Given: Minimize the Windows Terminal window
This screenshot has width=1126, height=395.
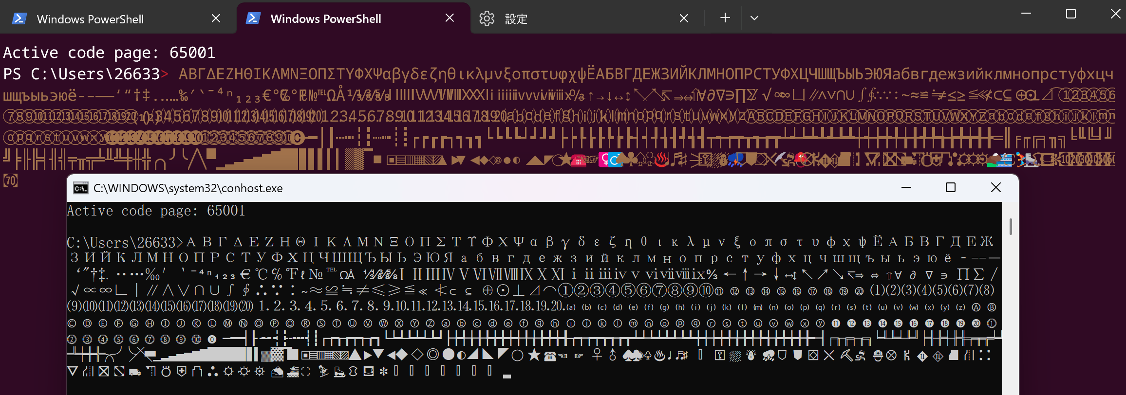Looking at the screenshot, I should (x=1026, y=14).
